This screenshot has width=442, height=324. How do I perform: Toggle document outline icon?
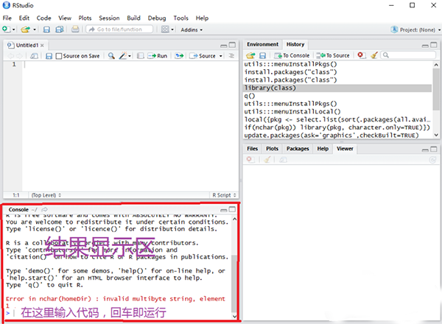pos(231,56)
